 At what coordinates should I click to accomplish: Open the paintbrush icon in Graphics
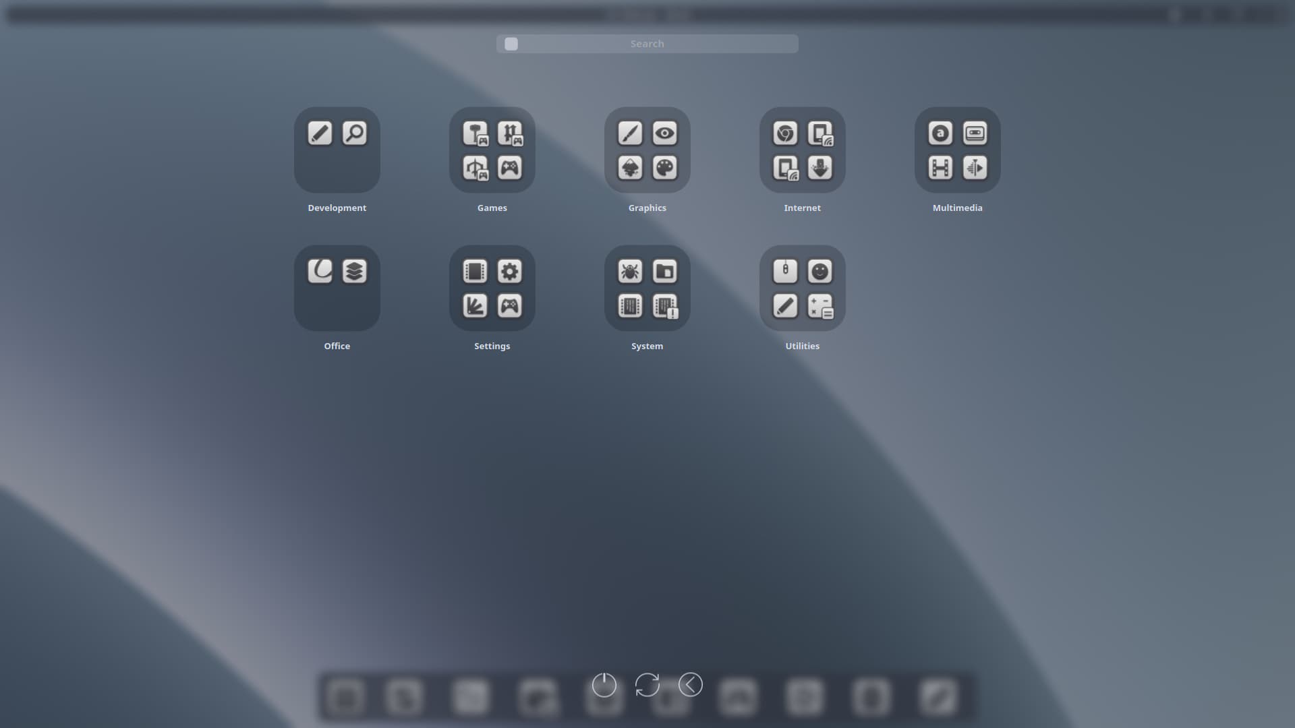630,133
